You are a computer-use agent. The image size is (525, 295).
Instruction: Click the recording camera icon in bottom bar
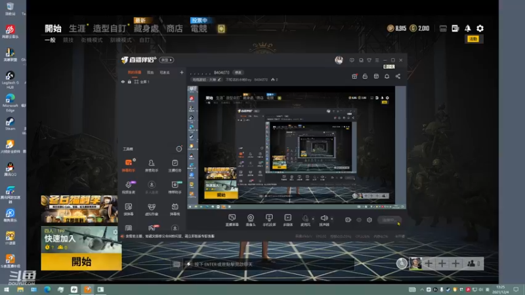[348, 220]
